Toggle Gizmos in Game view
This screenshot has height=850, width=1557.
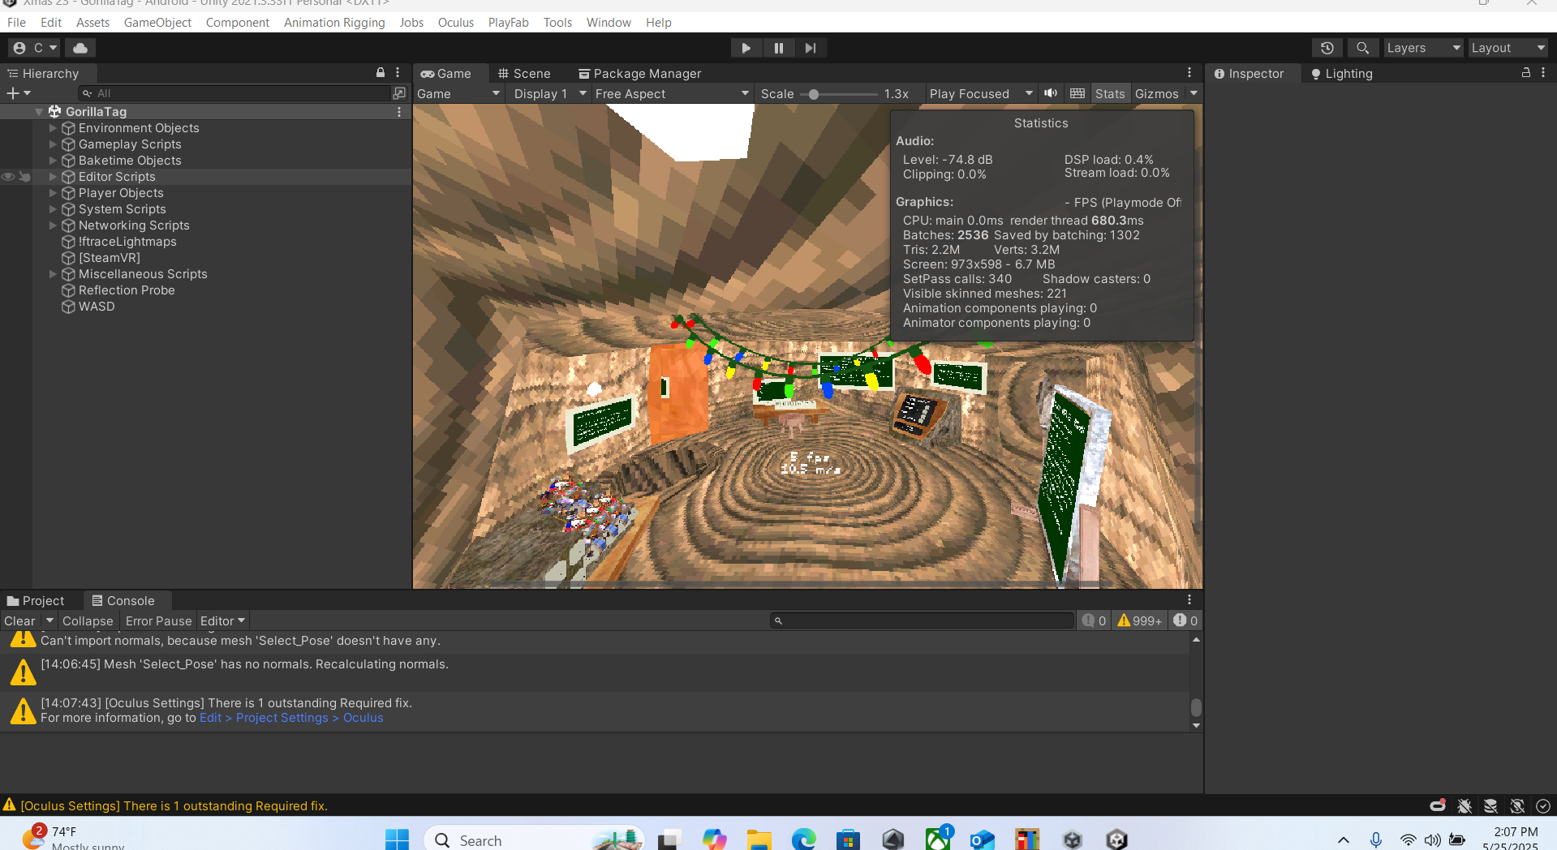1157,94
